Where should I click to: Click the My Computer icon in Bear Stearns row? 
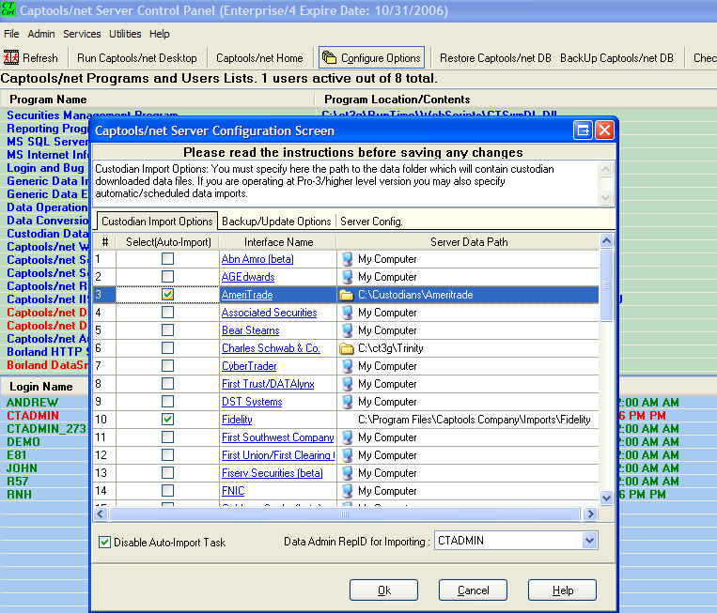tap(348, 330)
